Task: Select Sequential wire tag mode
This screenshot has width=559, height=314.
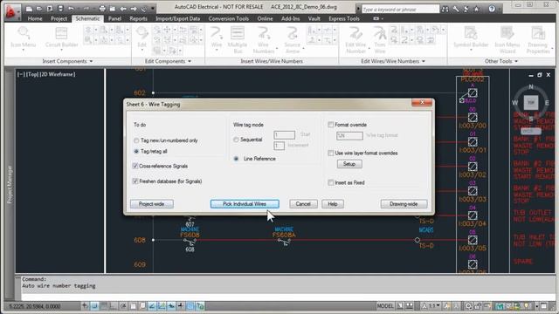Action: pyautogui.click(x=236, y=140)
